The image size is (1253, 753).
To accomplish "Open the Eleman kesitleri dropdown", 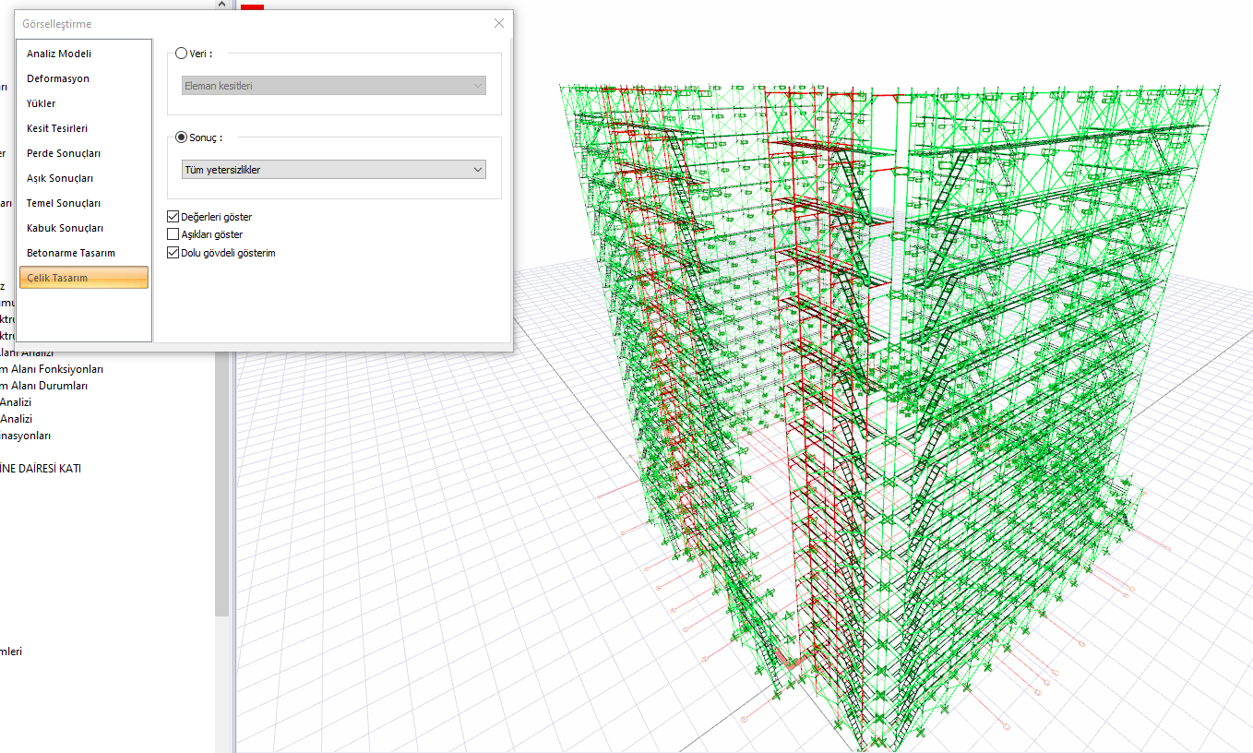I will (334, 86).
